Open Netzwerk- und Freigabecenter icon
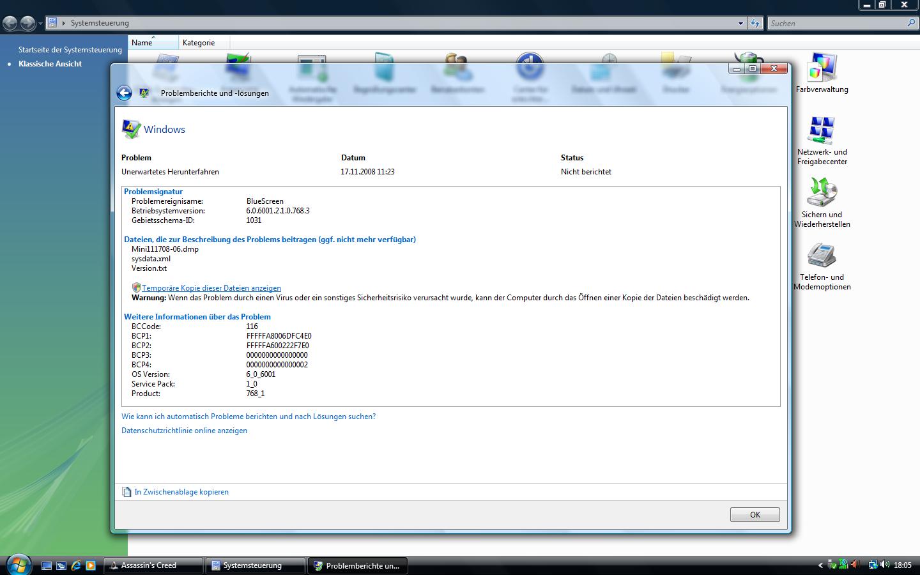Screen dimensions: 920x575 tap(822, 141)
